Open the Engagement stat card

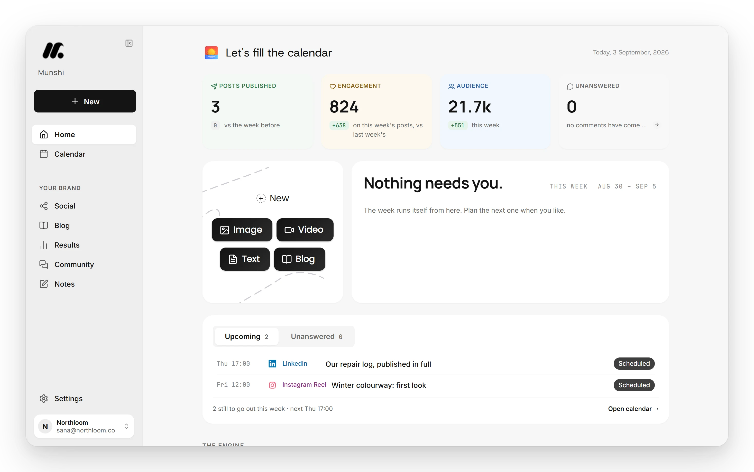pos(376,111)
